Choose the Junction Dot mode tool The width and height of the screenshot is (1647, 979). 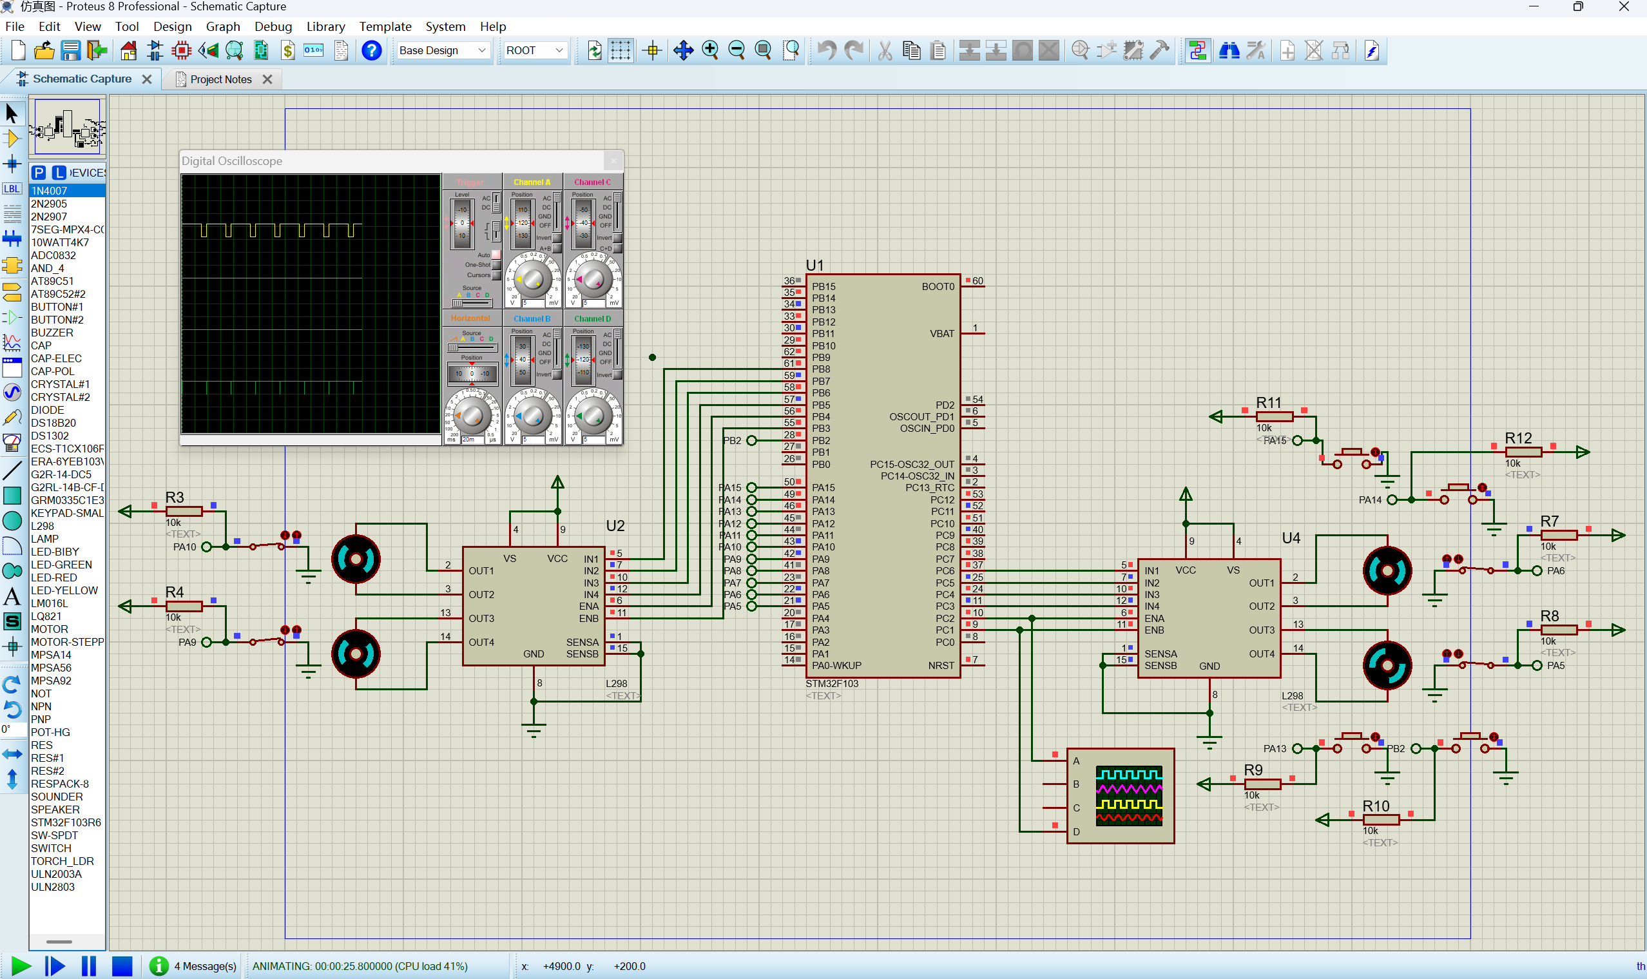(x=12, y=164)
